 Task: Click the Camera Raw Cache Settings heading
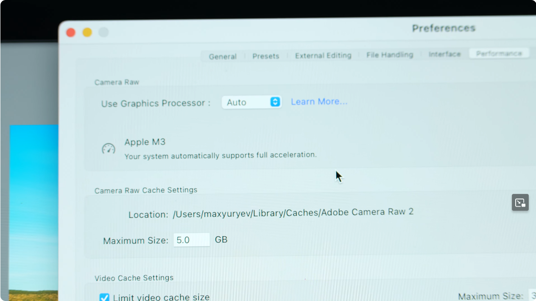point(146,191)
